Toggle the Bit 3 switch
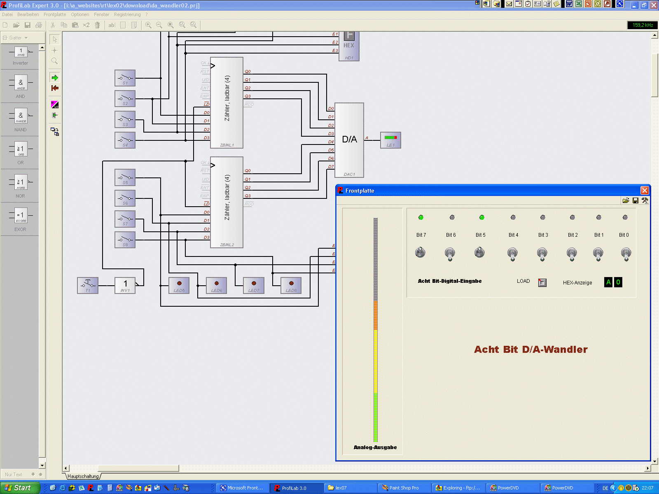This screenshot has width=659, height=494. coord(542,254)
